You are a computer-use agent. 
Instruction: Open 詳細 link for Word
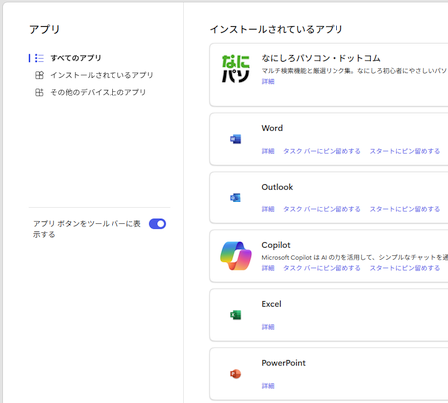(268, 151)
